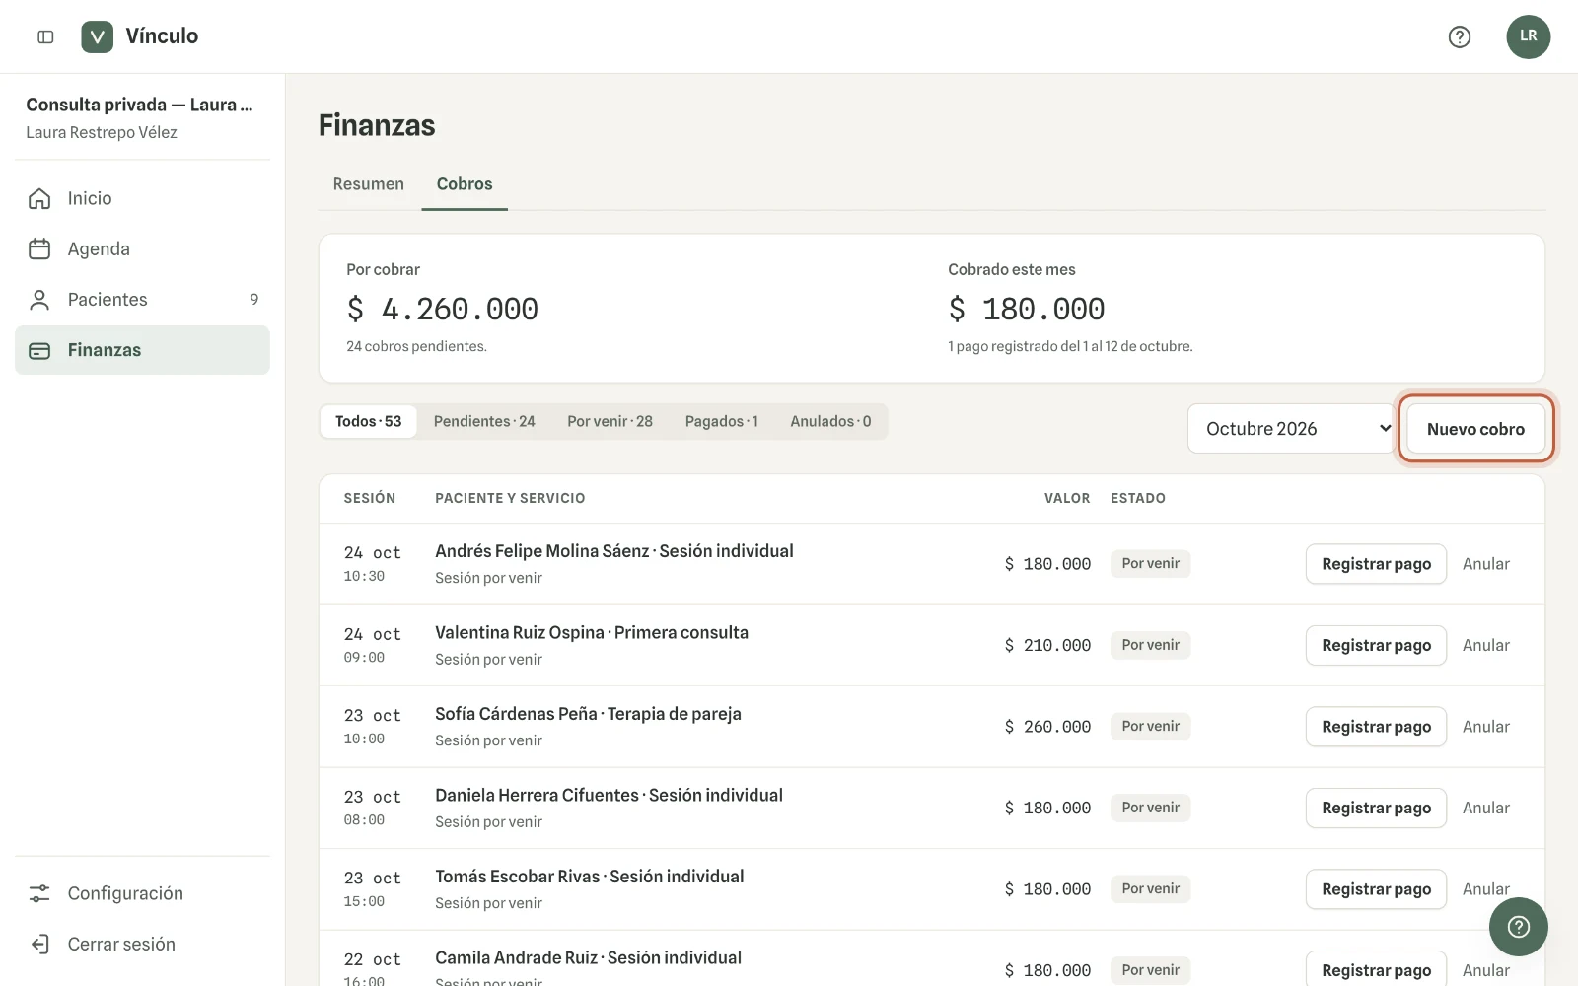The width and height of the screenshot is (1578, 986).
Task: Switch to the Resumen tab
Action: point(369,184)
